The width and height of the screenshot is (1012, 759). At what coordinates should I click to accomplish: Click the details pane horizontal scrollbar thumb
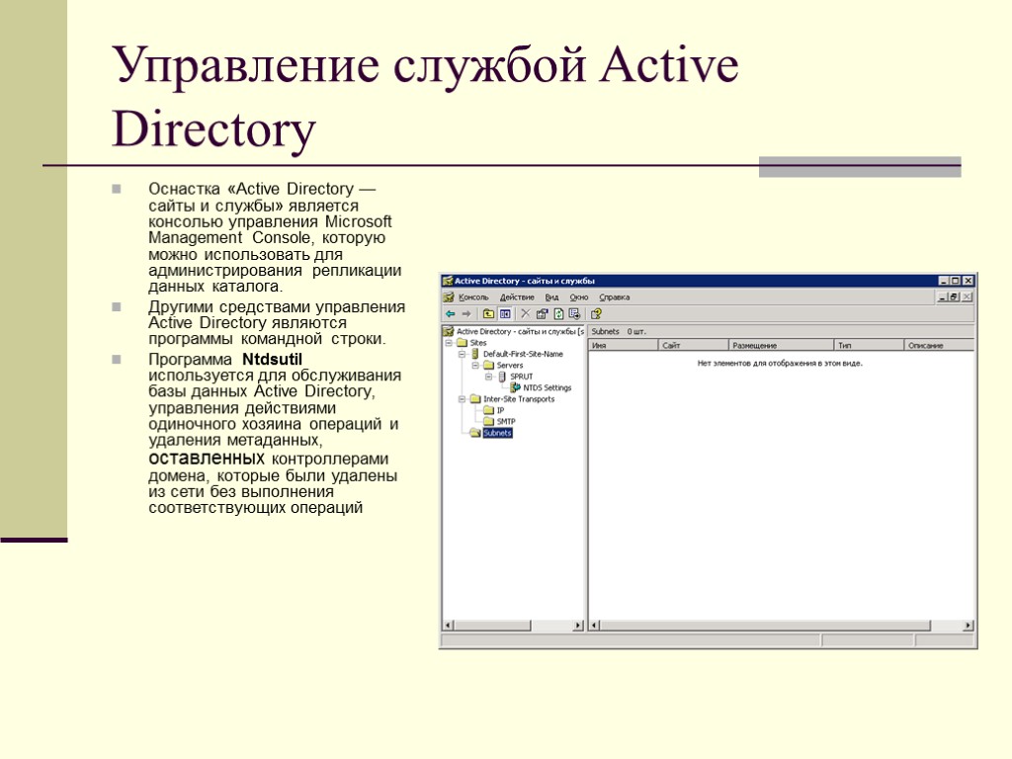coord(765,625)
